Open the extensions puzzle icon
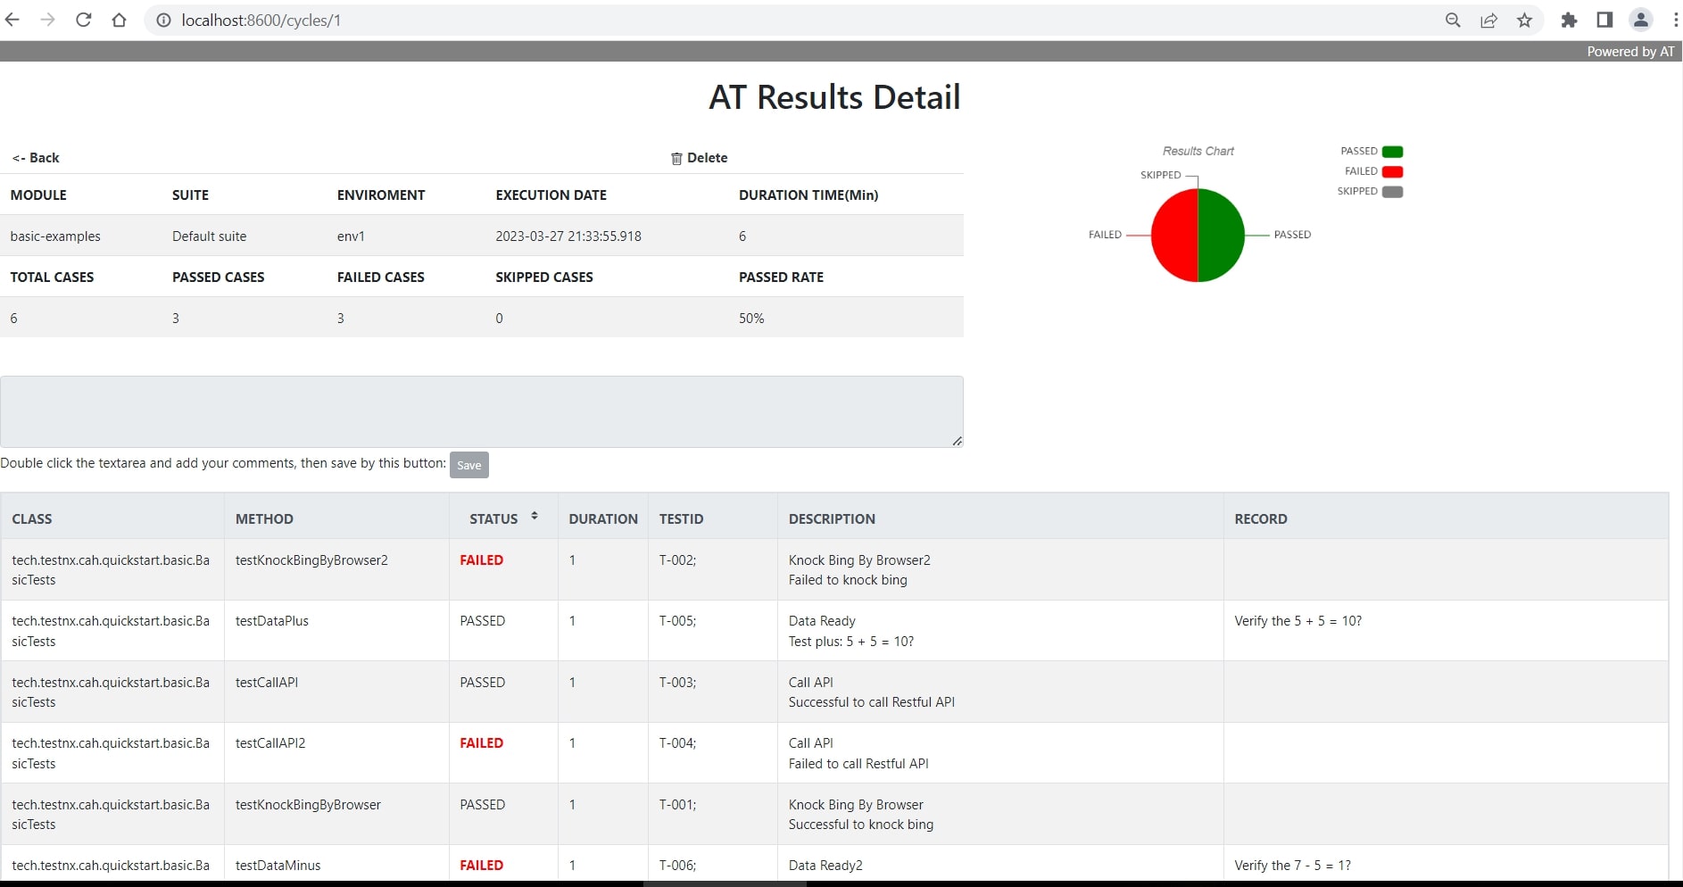This screenshot has width=1683, height=887. (1568, 20)
